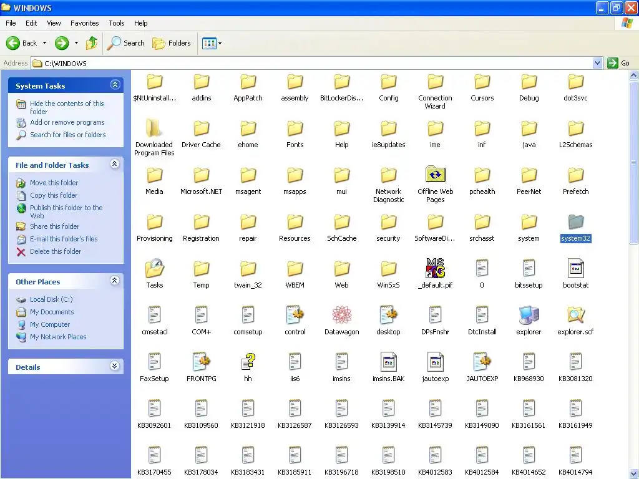639x479 pixels.
Task: Open the address bar dropdown arrow
Action: (x=597, y=63)
